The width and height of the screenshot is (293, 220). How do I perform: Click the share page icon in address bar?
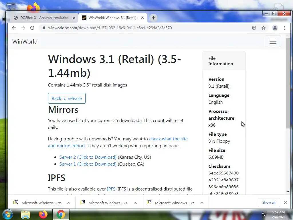pyautogui.click(x=254, y=28)
